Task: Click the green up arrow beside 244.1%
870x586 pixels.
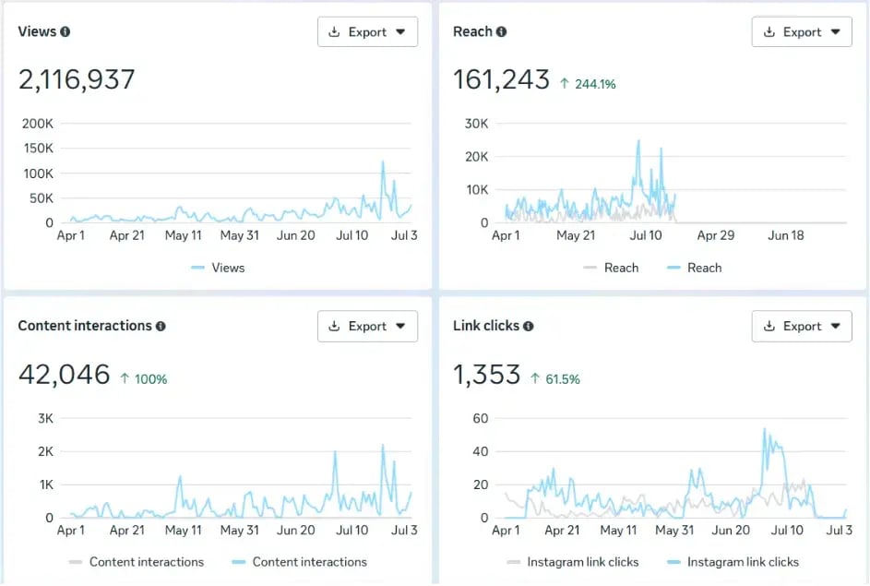Action: tap(565, 84)
